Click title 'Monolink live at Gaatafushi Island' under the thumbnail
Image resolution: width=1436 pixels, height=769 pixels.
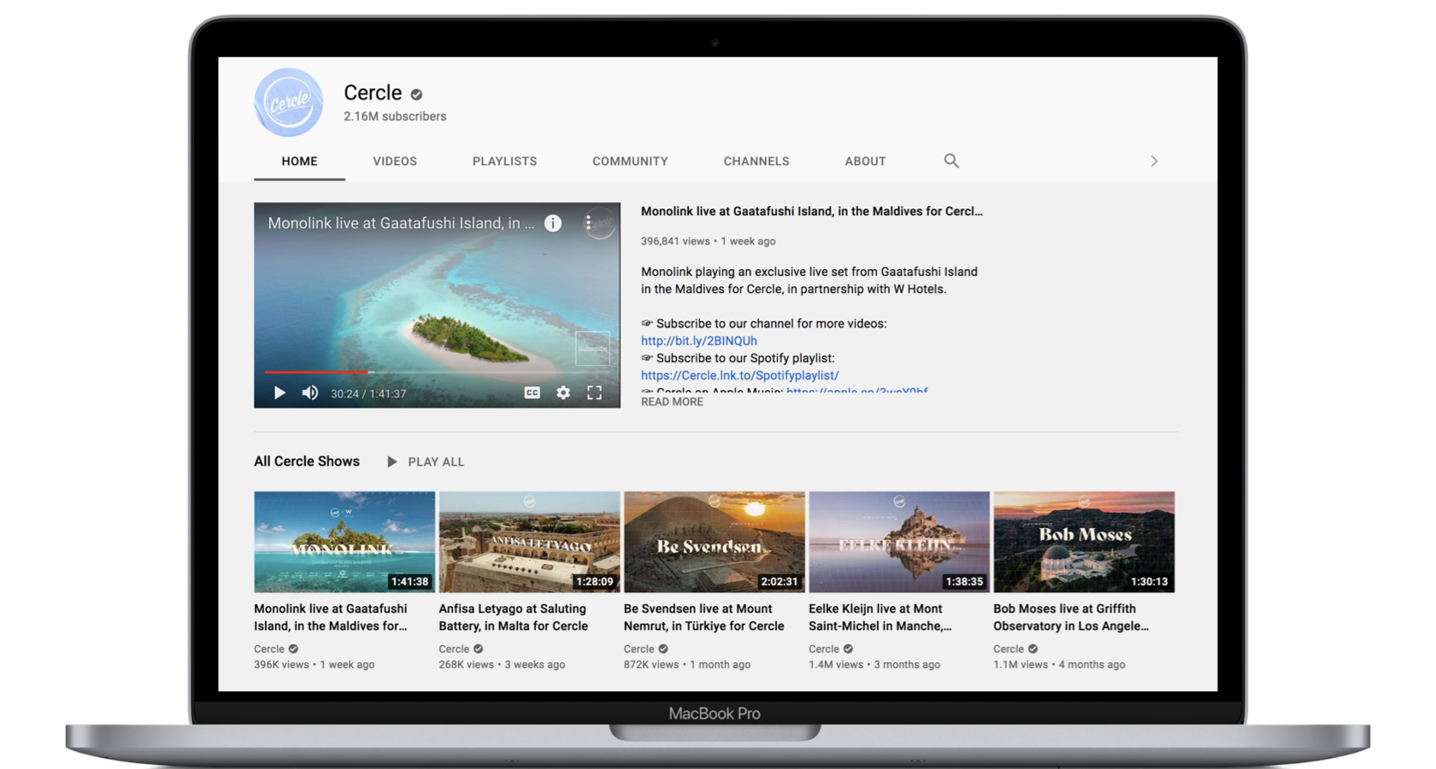click(331, 617)
